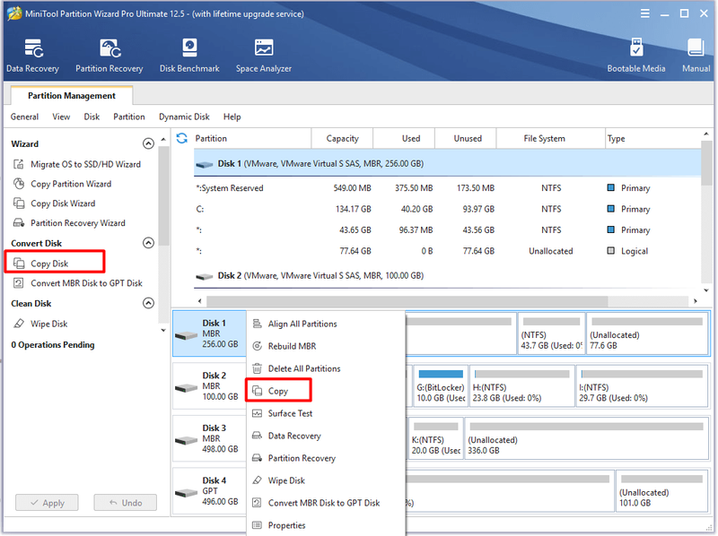Select the Partition Management tab

[72, 96]
